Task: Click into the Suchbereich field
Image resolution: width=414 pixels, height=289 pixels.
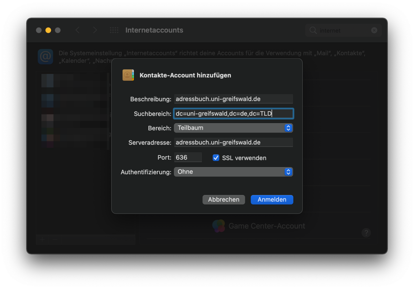Action: [x=233, y=114]
